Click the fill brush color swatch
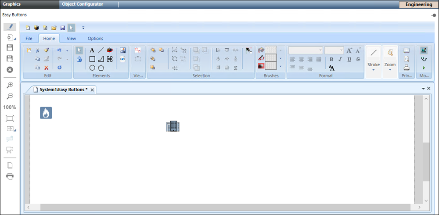Image resolution: width=439 pixels, height=215 pixels. coord(270,50)
